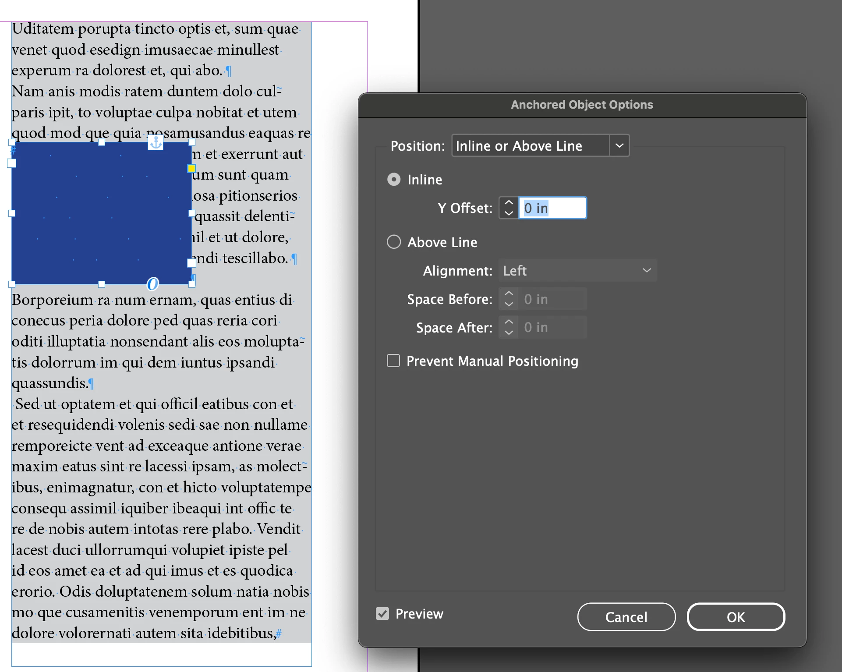Click the Inline or Above Line combo box
This screenshot has height=672, width=842.
530,145
